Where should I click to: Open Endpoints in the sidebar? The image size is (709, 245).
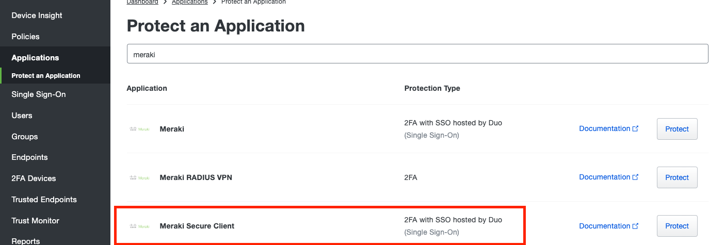pos(29,157)
